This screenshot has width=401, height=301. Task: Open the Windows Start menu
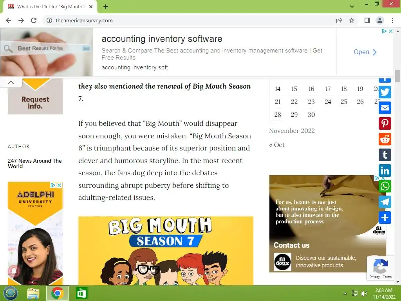10,293
